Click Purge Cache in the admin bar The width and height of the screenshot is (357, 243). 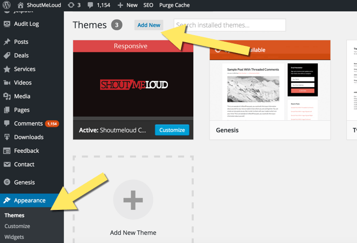click(174, 5)
